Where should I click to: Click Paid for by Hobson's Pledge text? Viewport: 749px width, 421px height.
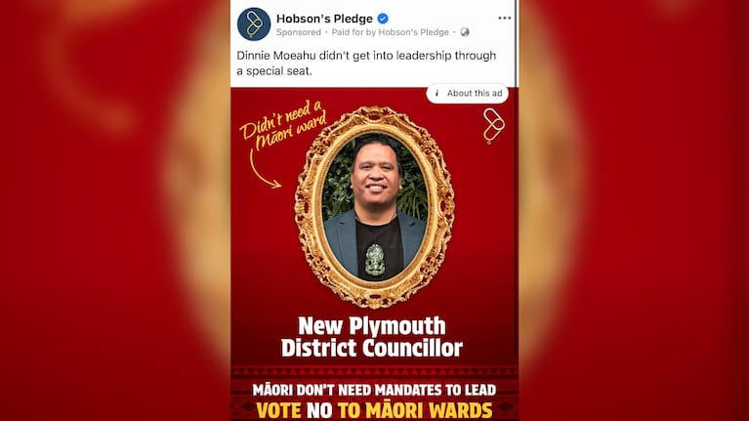point(391,32)
